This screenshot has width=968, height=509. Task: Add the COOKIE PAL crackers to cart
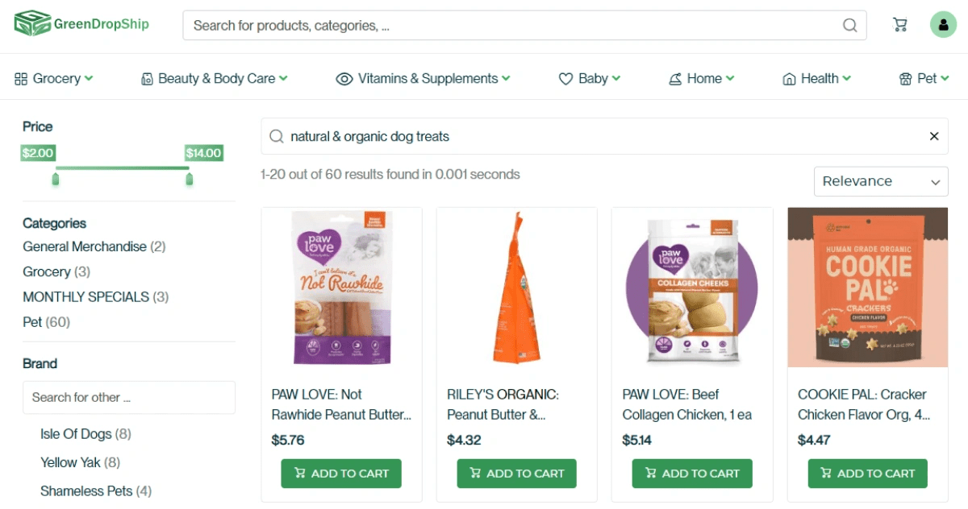[x=867, y=474]
